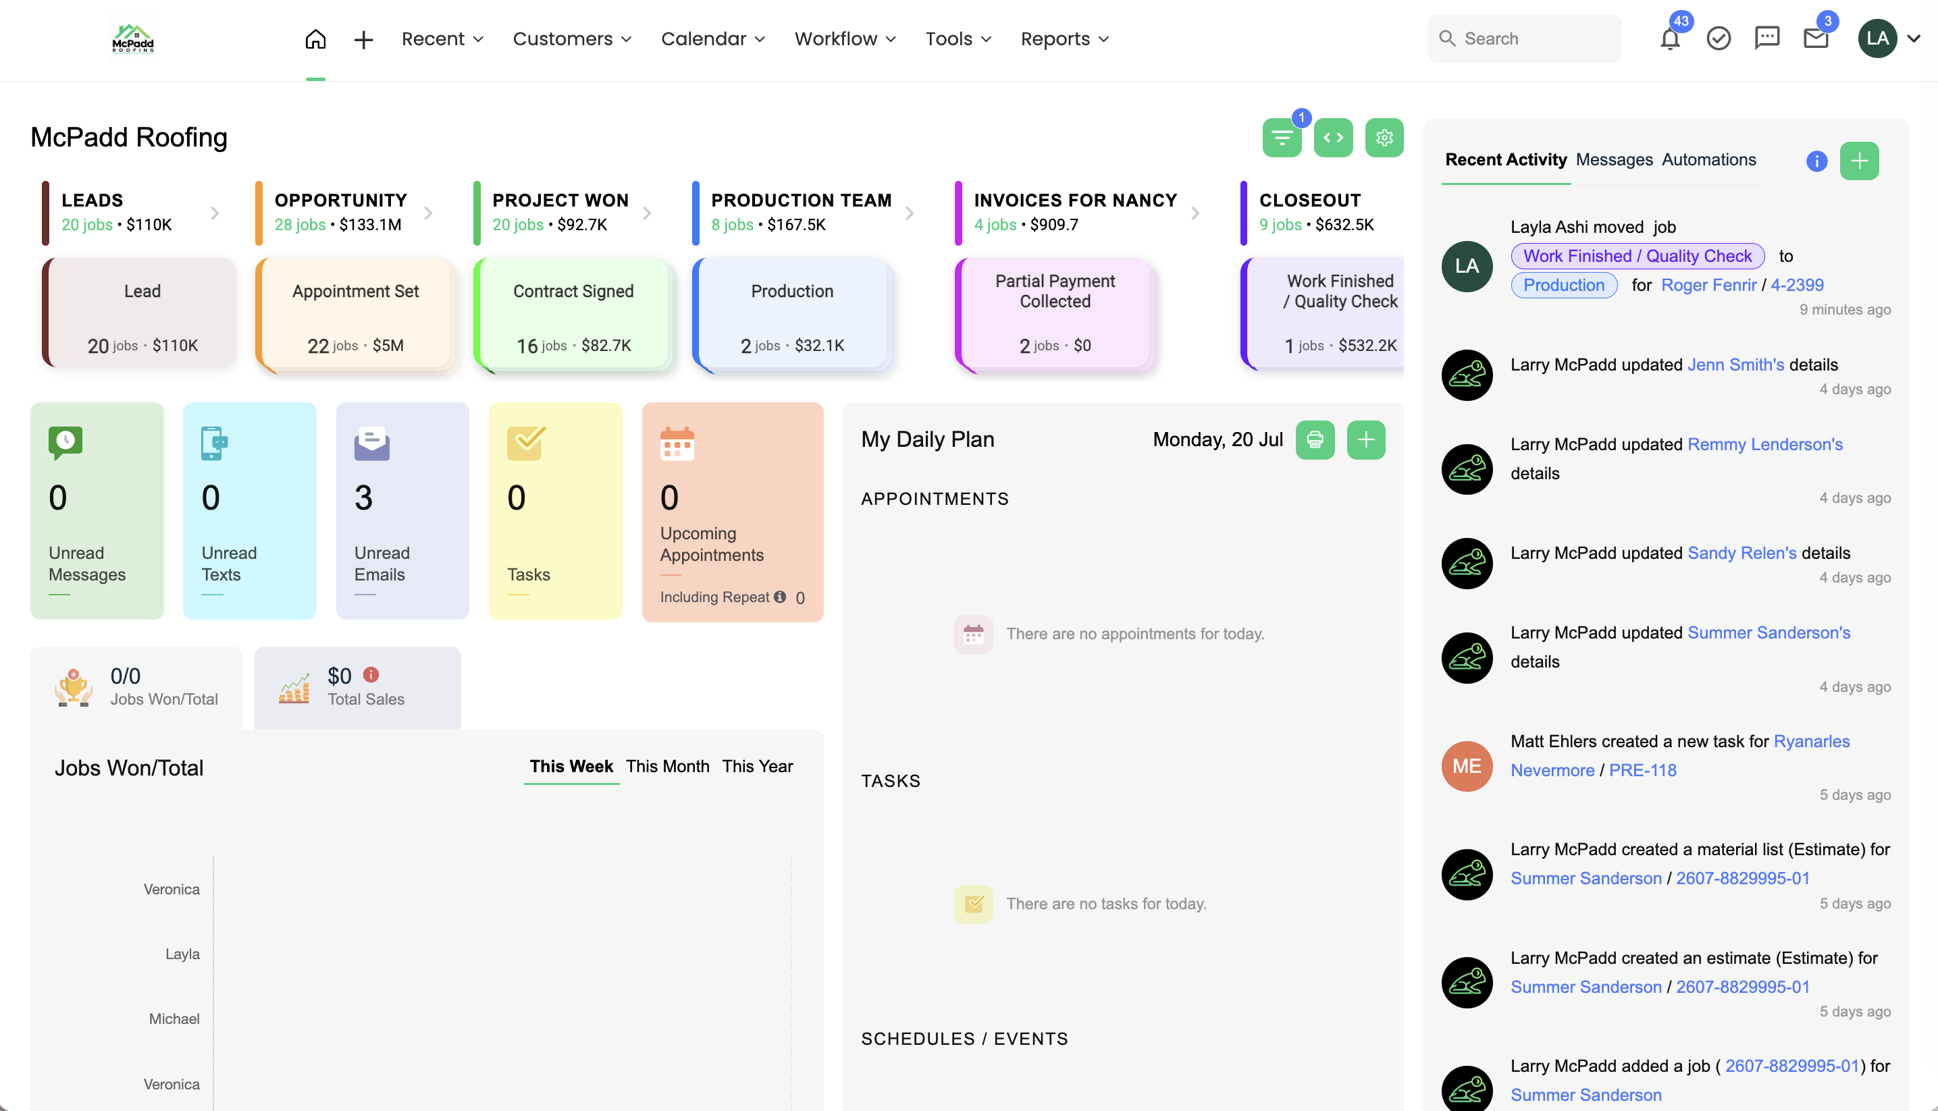Screen dimensions: 1938x1111
Task: Open the mail envelope icon
Action: click(1816, 39)
